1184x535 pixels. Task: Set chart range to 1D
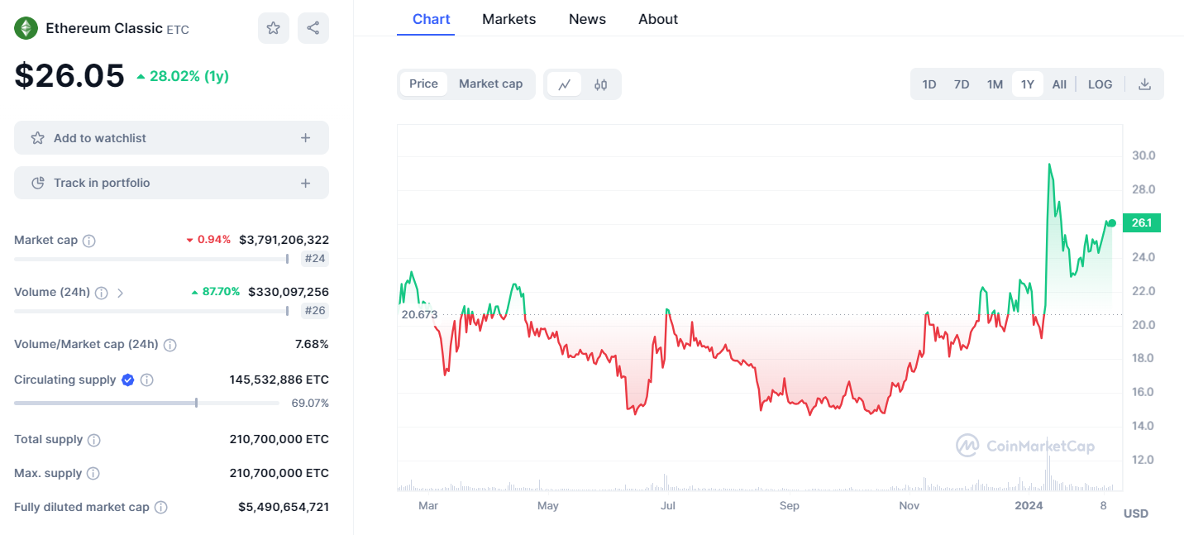tap(929, 84)
